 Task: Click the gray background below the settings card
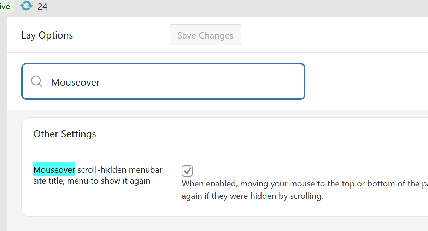pyautogui.click(x=212, y=224)
